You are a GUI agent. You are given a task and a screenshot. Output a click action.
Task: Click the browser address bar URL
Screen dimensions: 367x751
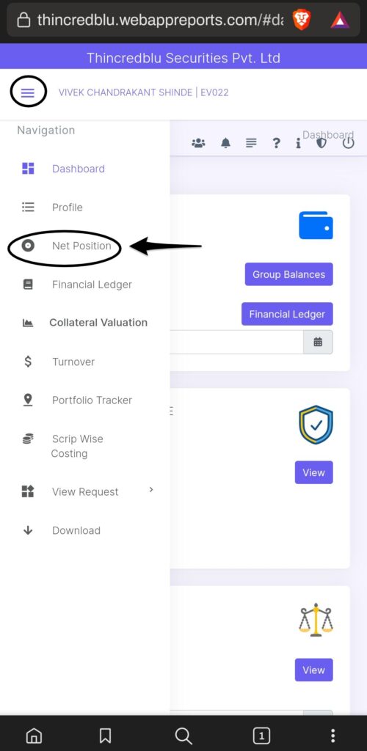[160, 20]
